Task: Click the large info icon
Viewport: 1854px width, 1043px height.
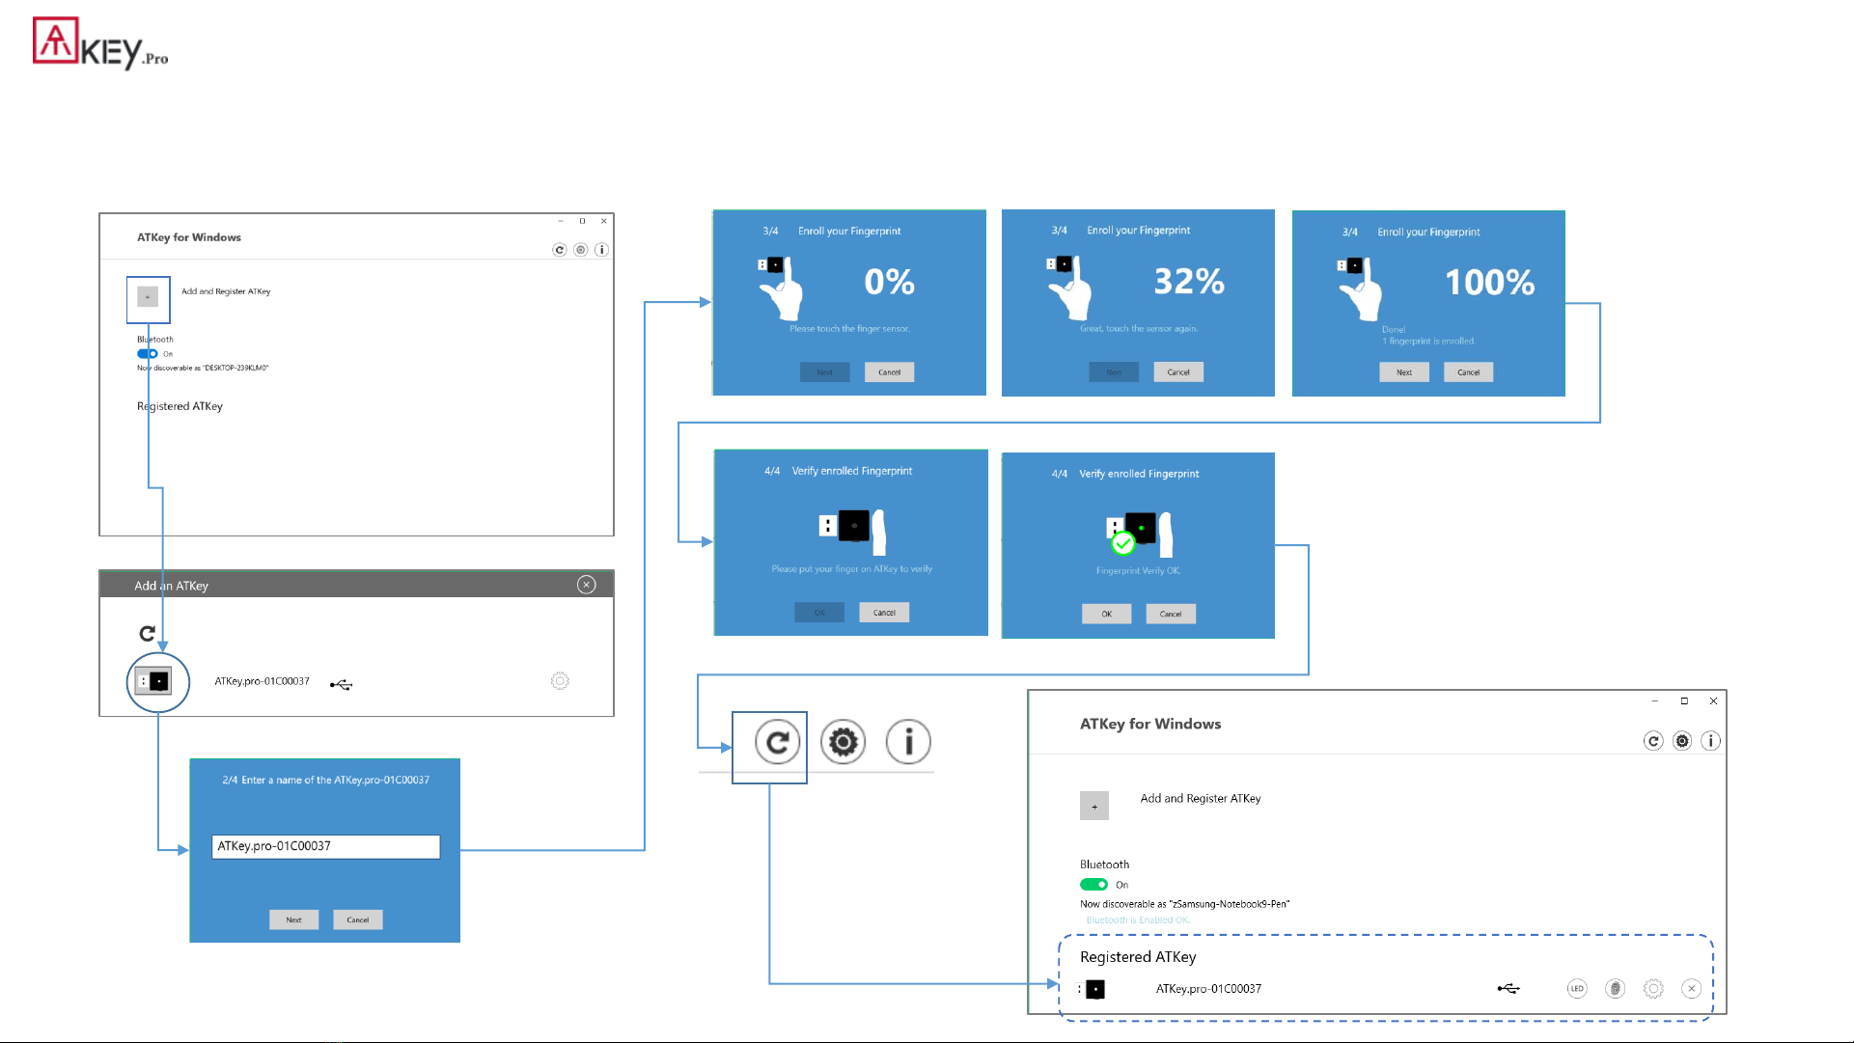Action: 908,743
